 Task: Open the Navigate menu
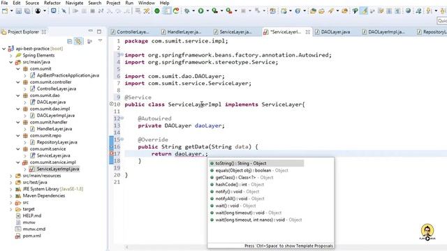point(75,3)
